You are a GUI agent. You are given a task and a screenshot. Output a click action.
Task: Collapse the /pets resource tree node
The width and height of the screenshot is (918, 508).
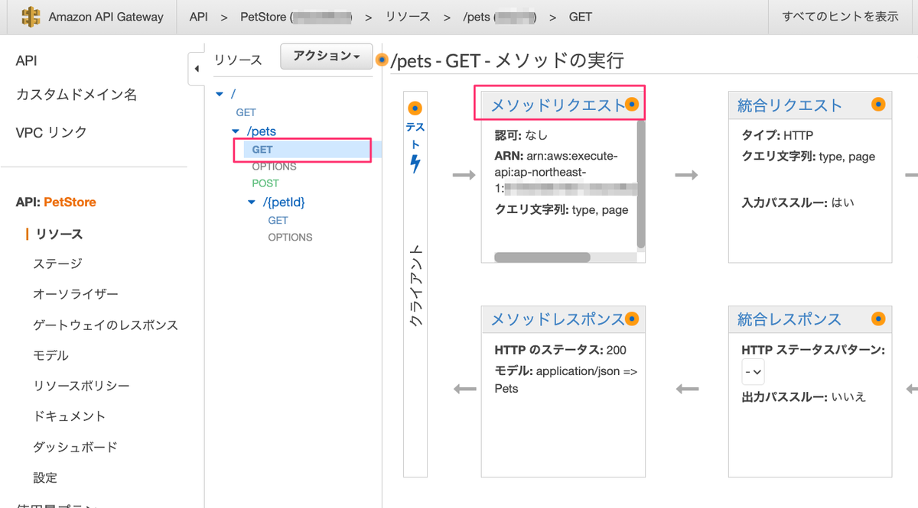point(236,131)
